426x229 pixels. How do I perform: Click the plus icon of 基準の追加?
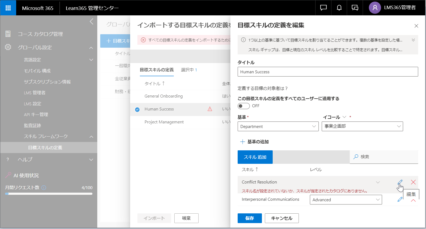(x=243, y=142)
